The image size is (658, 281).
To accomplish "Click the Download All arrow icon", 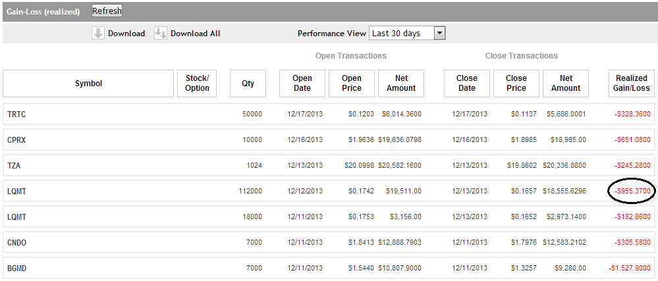I will 161,34.
